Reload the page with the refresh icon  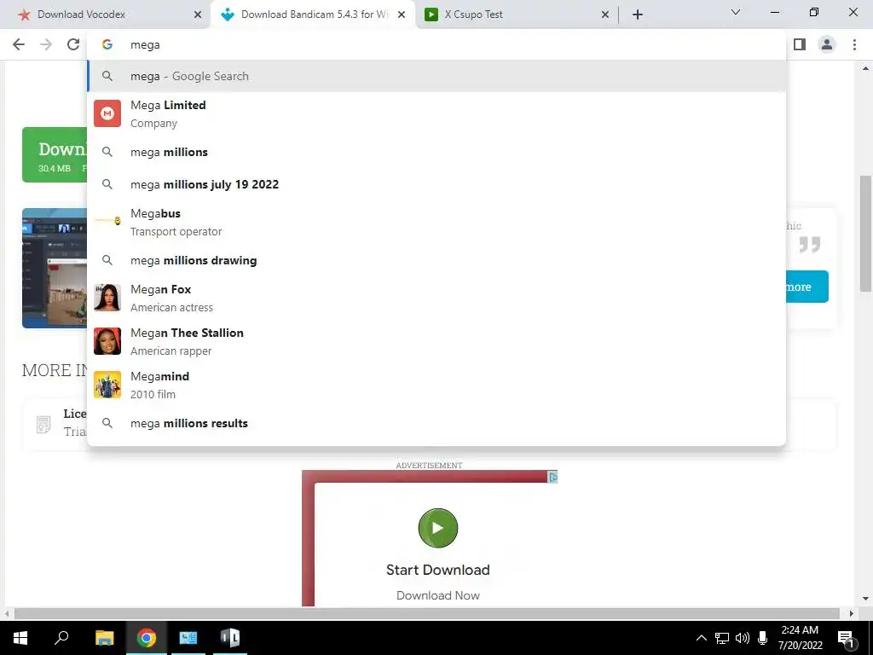click(73, 44)
